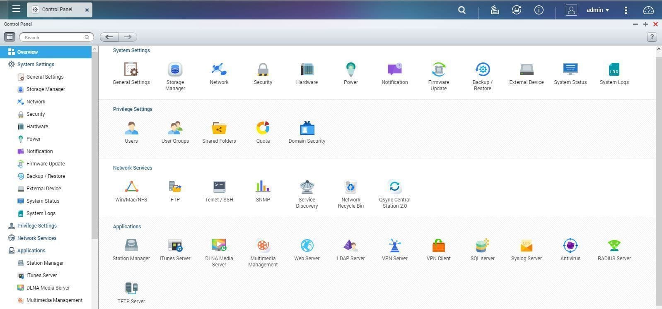Open Firmware Update in the main panel
662x309 pixels.
(438, 70)
